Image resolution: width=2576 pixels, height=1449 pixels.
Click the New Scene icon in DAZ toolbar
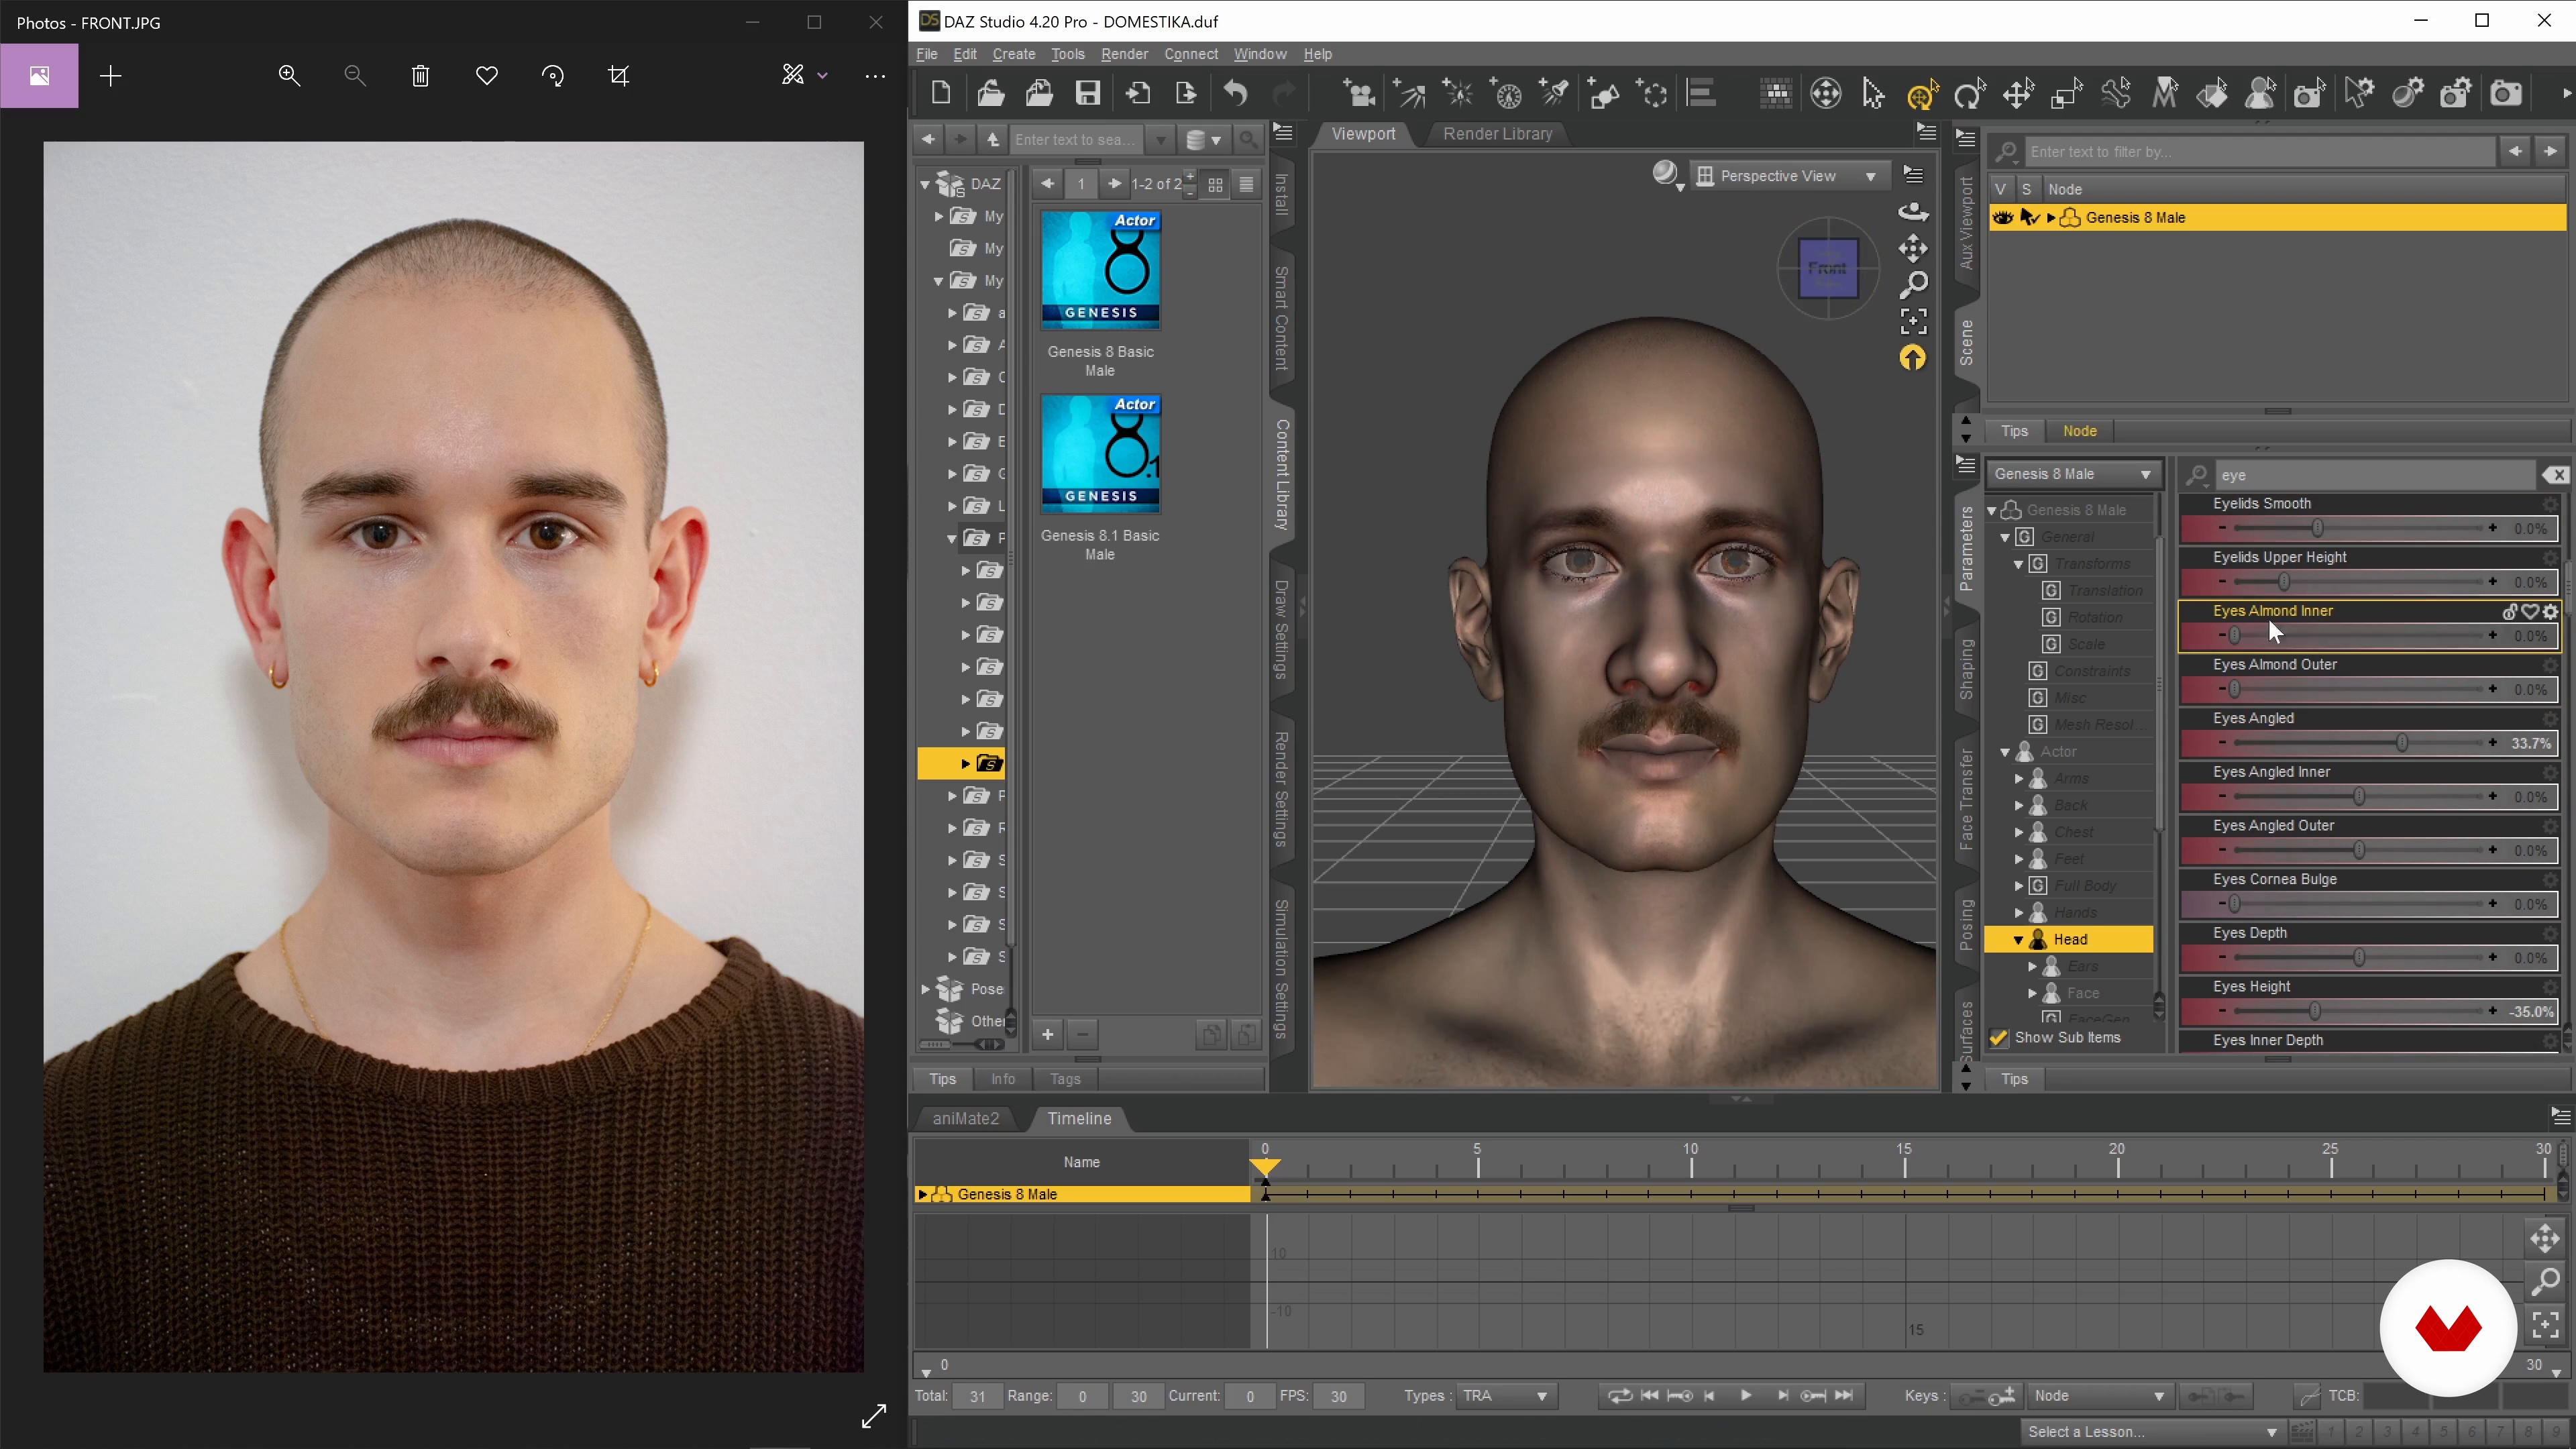[940, 94]
